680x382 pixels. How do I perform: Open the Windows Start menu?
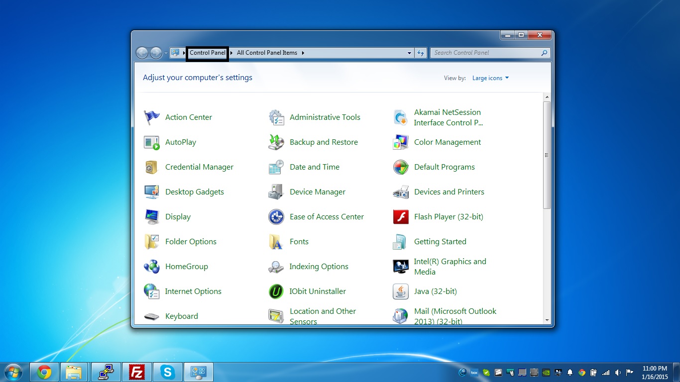(13, 372)
